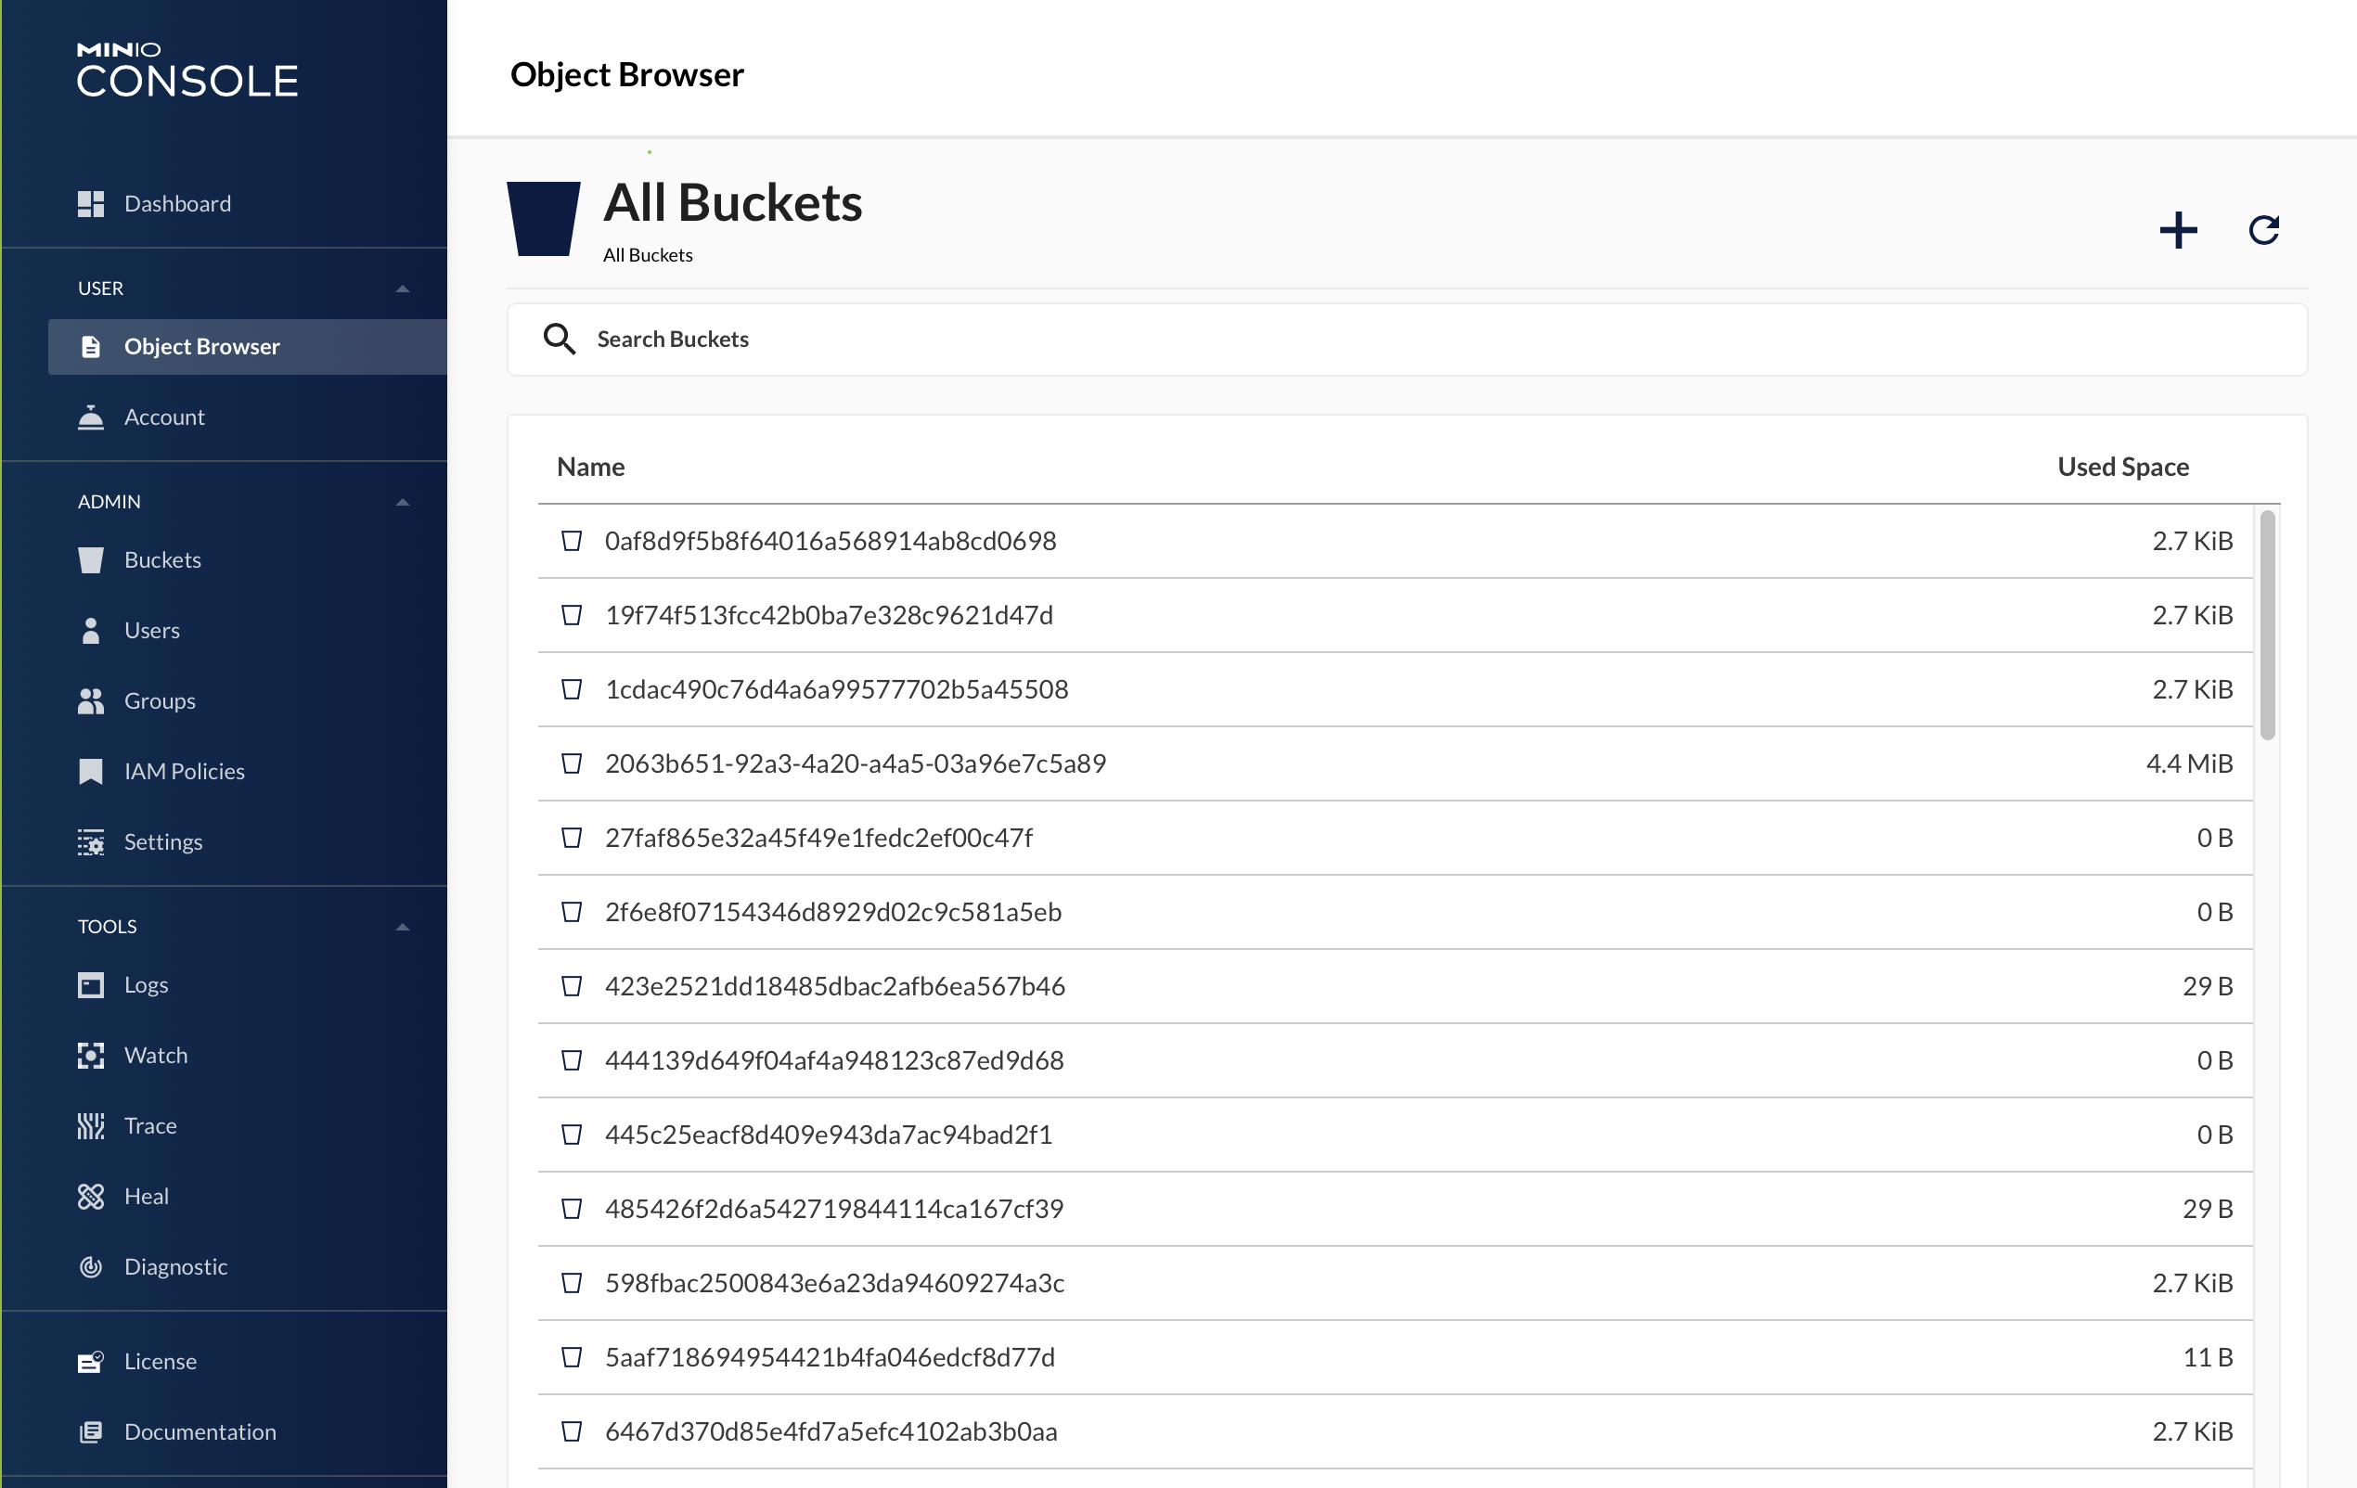Viewport: 2357px width, 1488px height.
Task: Refresh the bucket list
Action: pos(2263,230)
